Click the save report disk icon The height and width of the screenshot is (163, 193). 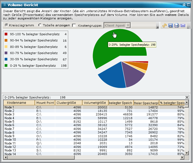click(x=171, y=26)
